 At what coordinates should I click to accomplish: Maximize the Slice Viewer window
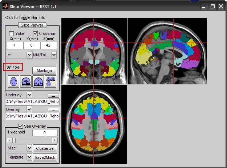[212, 7]
